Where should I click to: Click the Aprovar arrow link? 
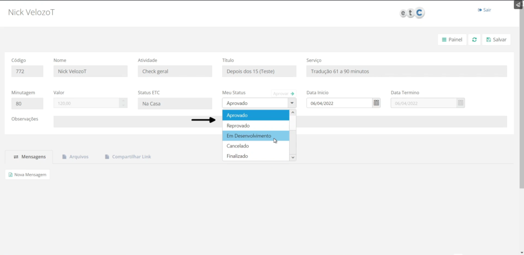(284, 94)
